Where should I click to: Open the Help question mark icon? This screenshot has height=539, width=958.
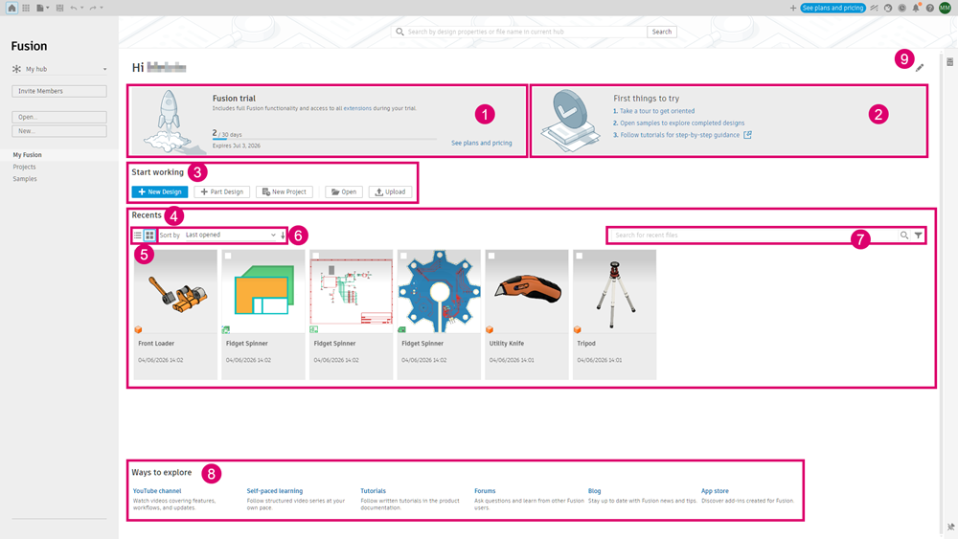pos(930,8)
